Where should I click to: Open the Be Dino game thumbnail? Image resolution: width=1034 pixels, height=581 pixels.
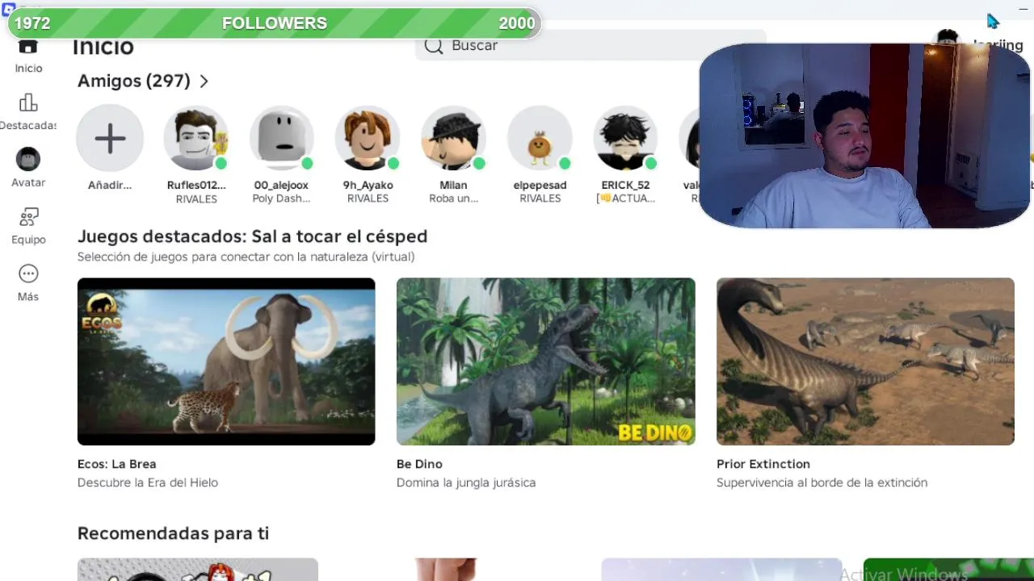[x=546, y=362]
